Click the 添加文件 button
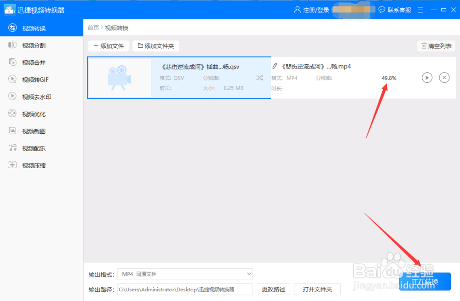The image size is (460, 301). coord(109,45)
